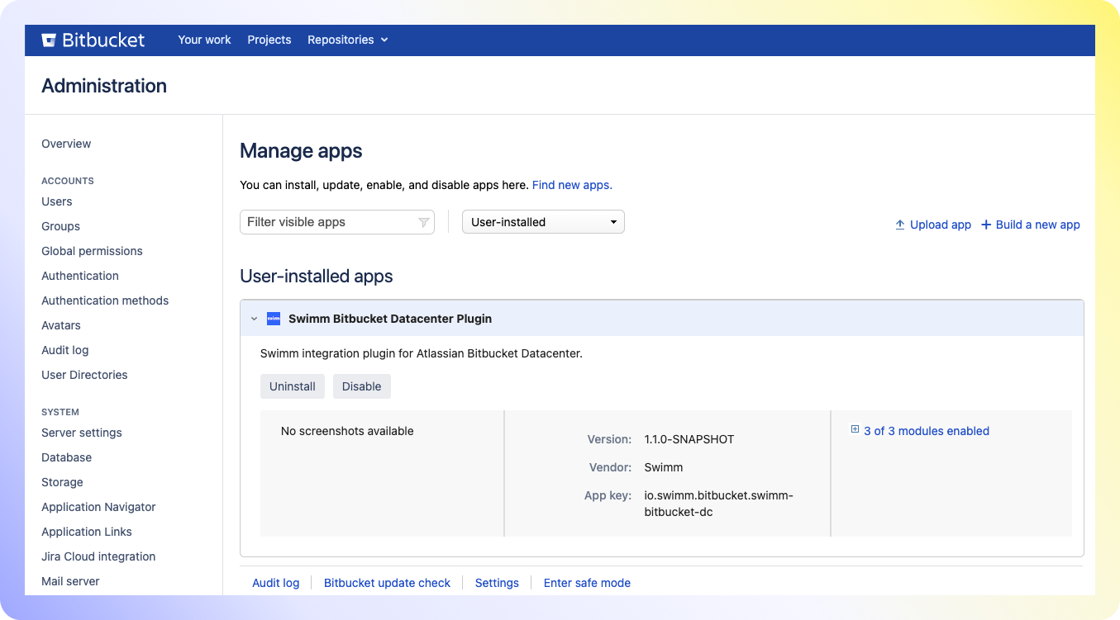The image size is (1120, 620).
Task: Click the Swimm integration plugin description
Action: click(422, 353)
